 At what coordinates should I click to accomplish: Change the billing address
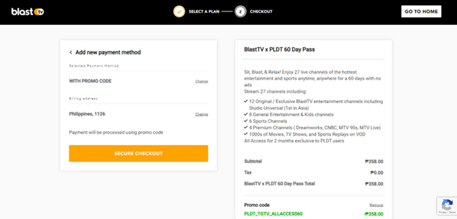201,114
